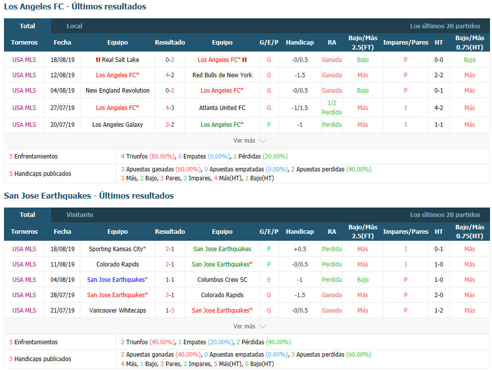
Task: Click the red card icon after Los Angeles FC, 18/08/19 row
Action: pyautogui.click(x=245, y=60)
